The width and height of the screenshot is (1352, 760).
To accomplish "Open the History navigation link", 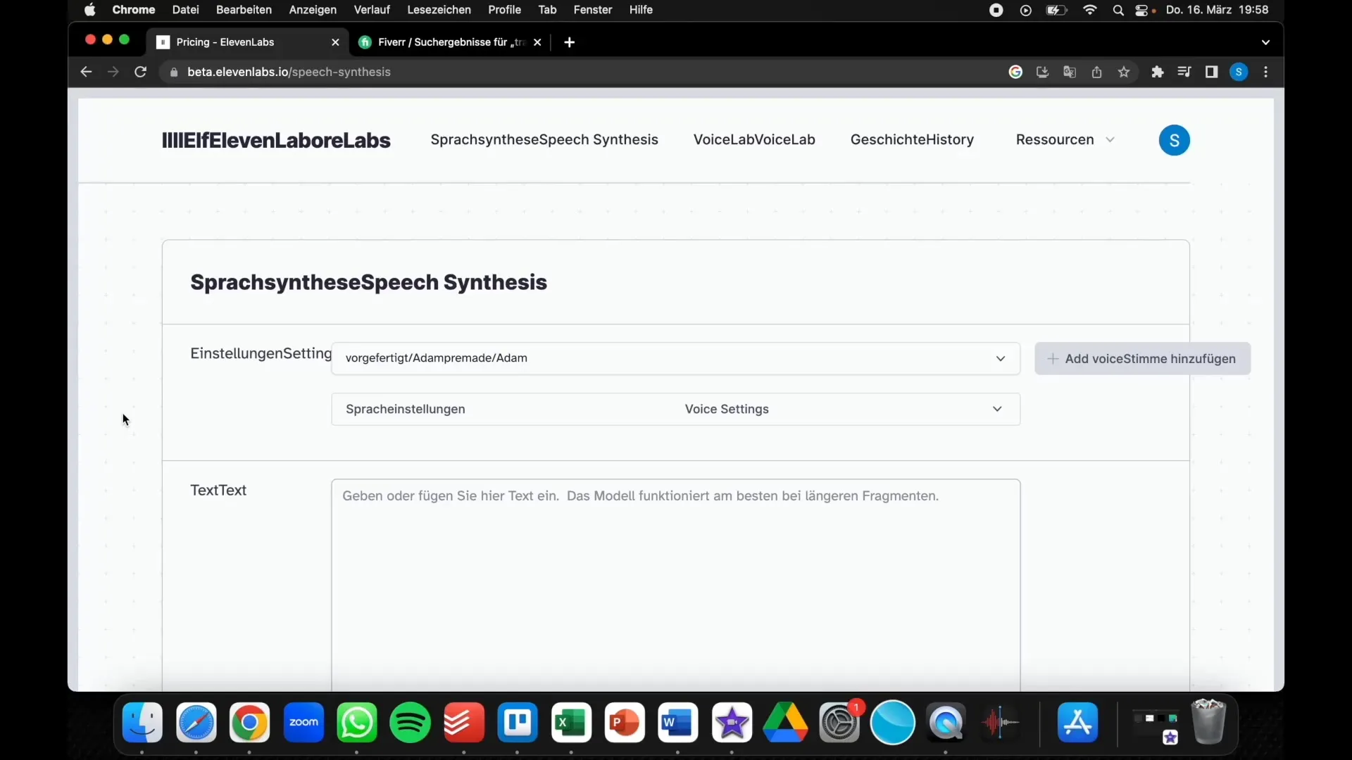I will coord(912,139).
